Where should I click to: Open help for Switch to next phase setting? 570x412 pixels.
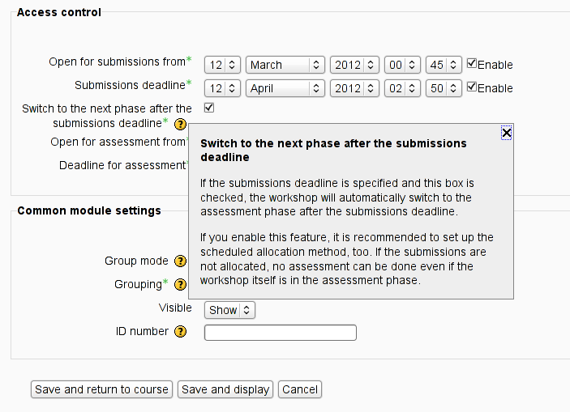pos(180,124)
